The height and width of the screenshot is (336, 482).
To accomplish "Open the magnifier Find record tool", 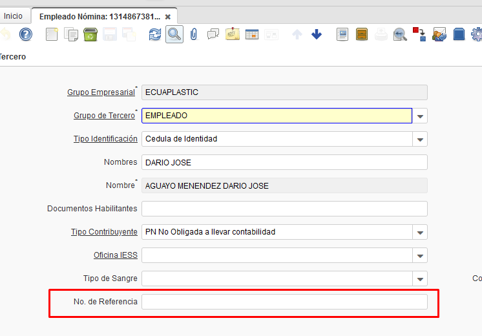I will (x=174, y=34).
